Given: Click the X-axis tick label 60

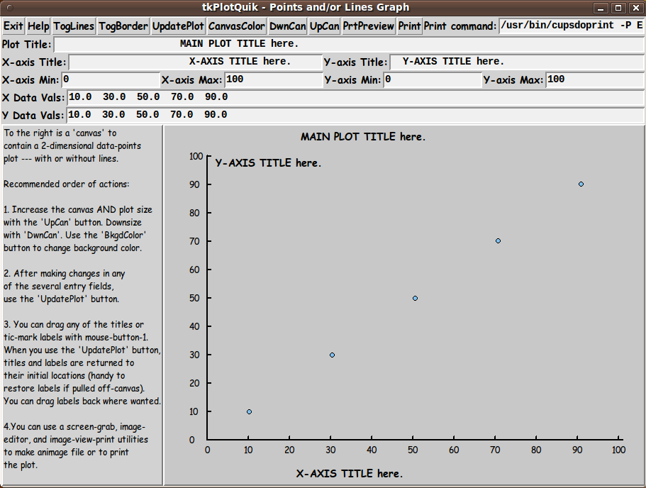Looking at the screenshot, I should click(x=454, y=450).
